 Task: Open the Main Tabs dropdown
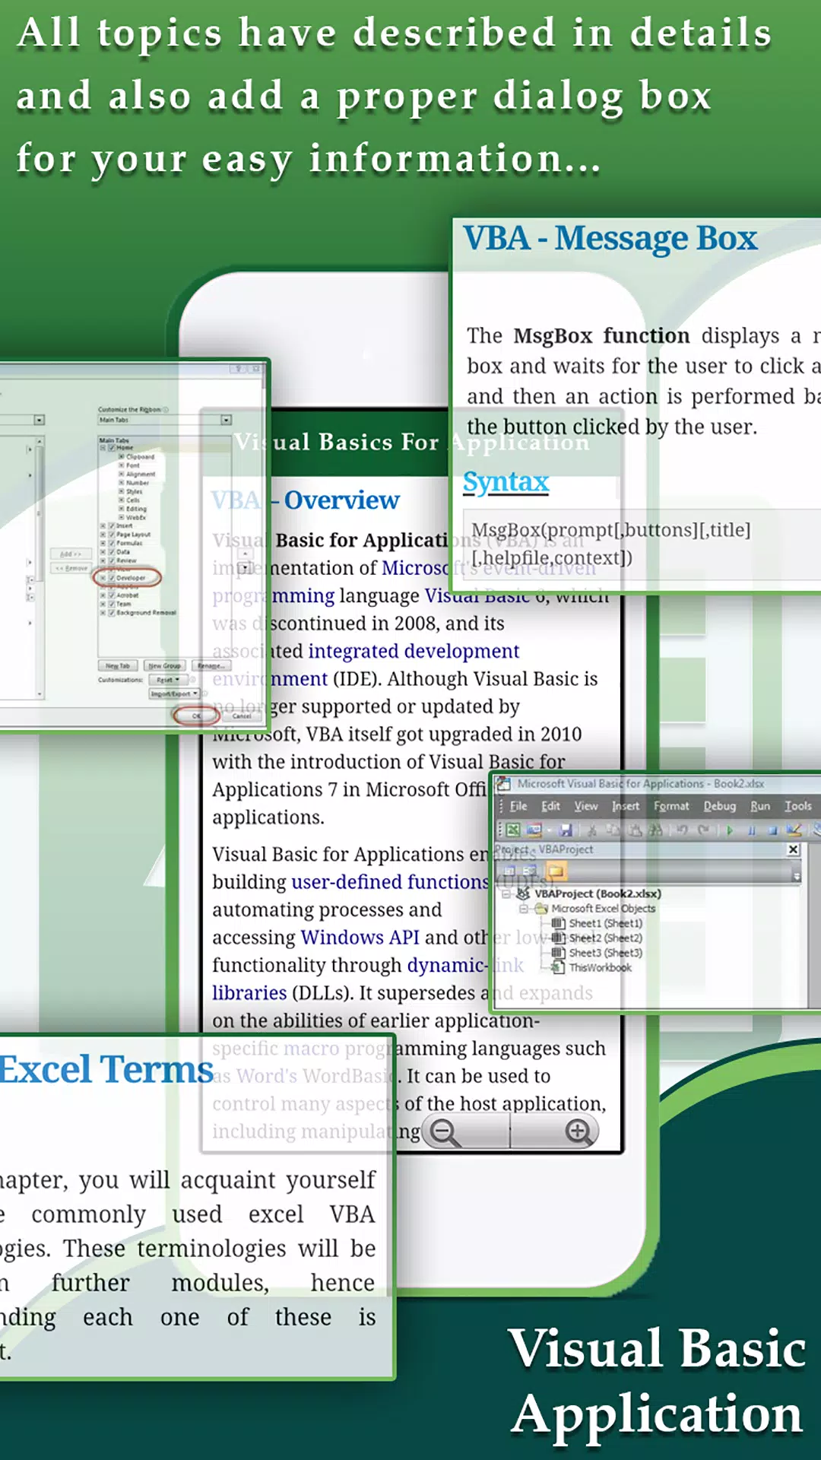coord(226,420)
